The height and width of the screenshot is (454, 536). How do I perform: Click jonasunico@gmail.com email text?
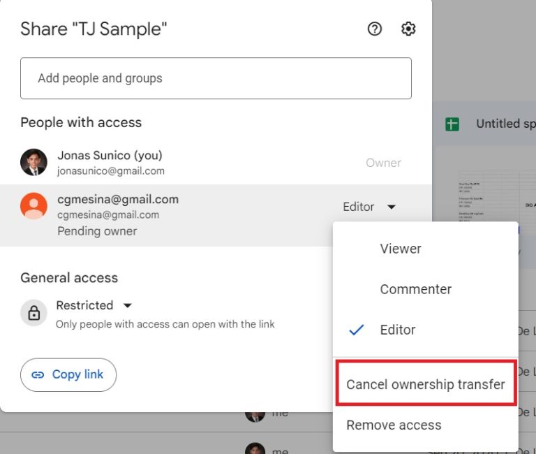pos(111,171)
